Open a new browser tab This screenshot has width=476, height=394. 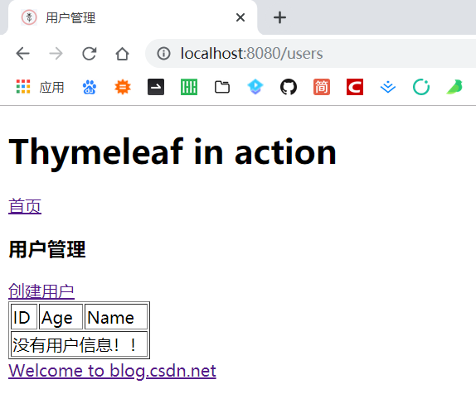(279, 17)
